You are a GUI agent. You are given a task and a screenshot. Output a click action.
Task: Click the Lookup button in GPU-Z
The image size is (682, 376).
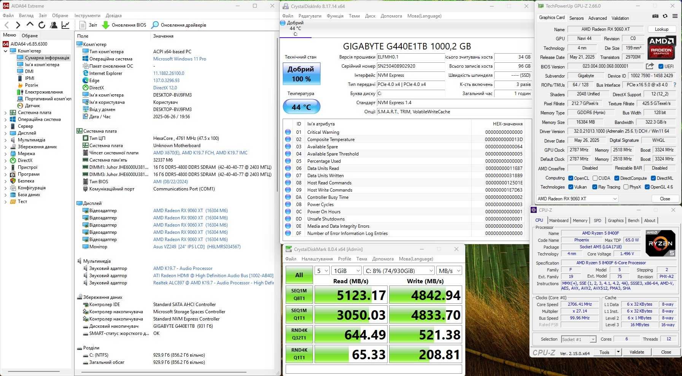(x=661, y=29)
